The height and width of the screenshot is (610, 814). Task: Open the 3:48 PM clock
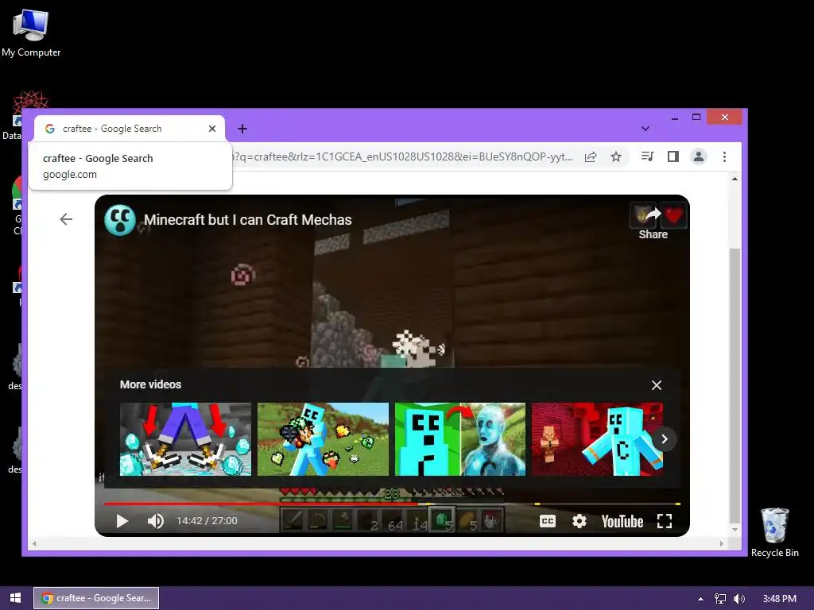(x=779, y=599)
